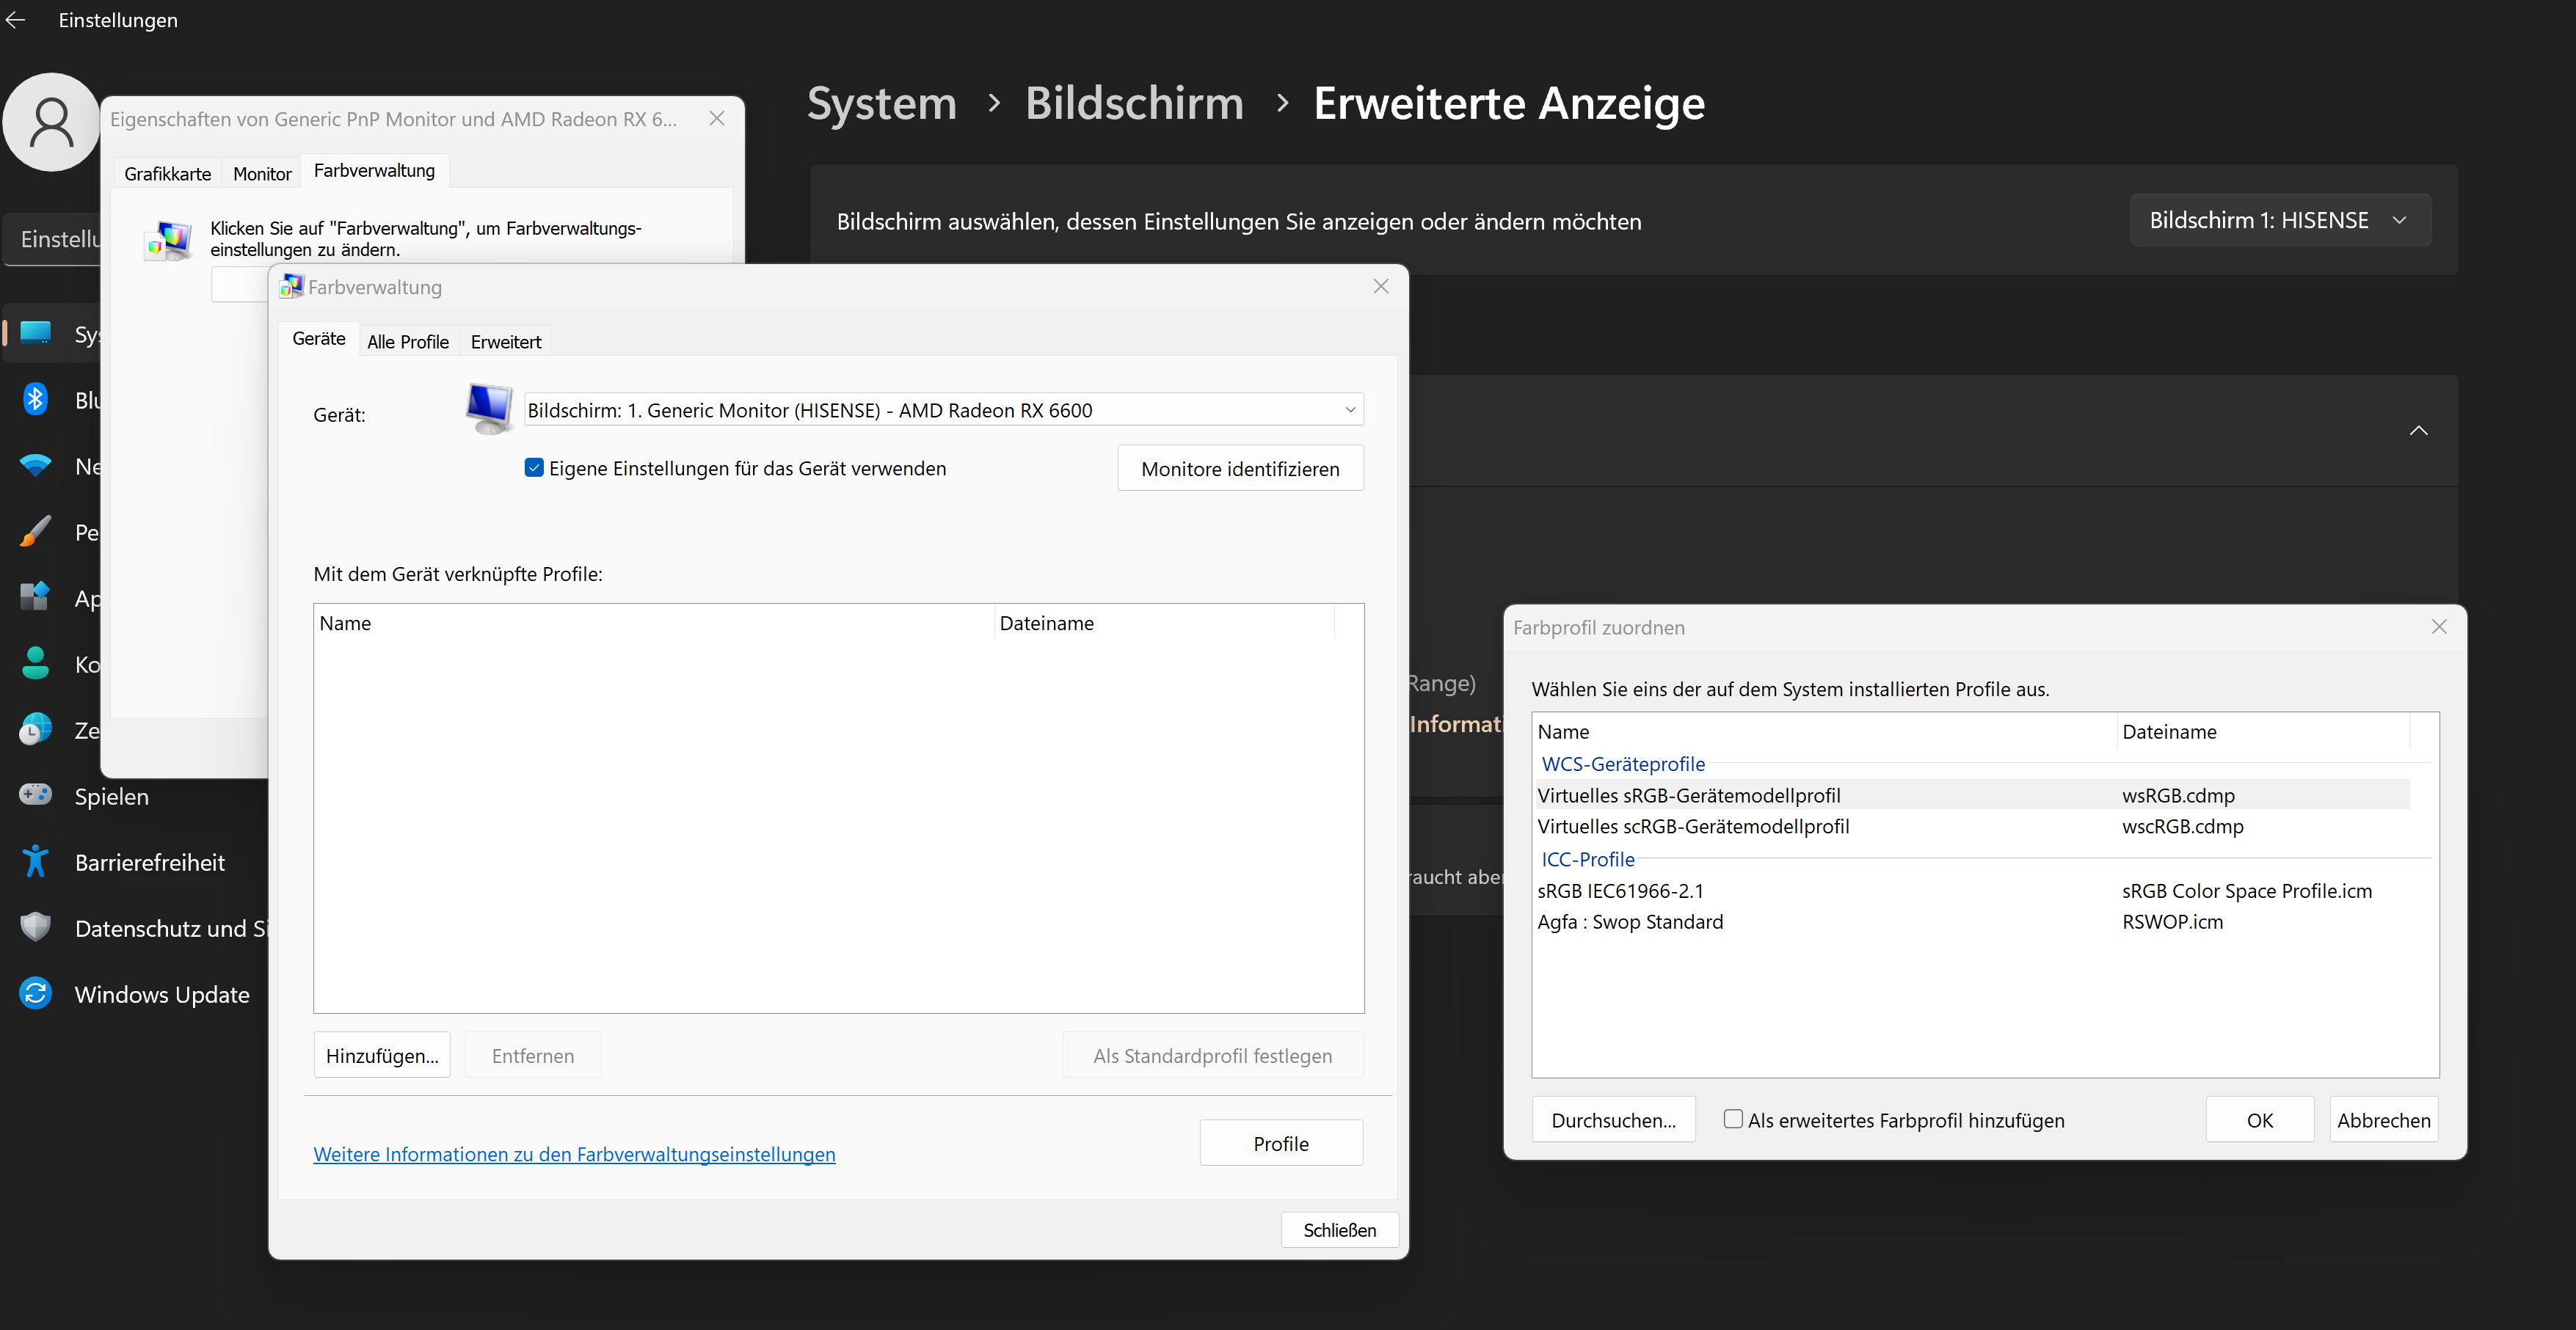
Task: Close the Eigenschaften von Generic PnP dialog
Action: click(x=717, y=118)
